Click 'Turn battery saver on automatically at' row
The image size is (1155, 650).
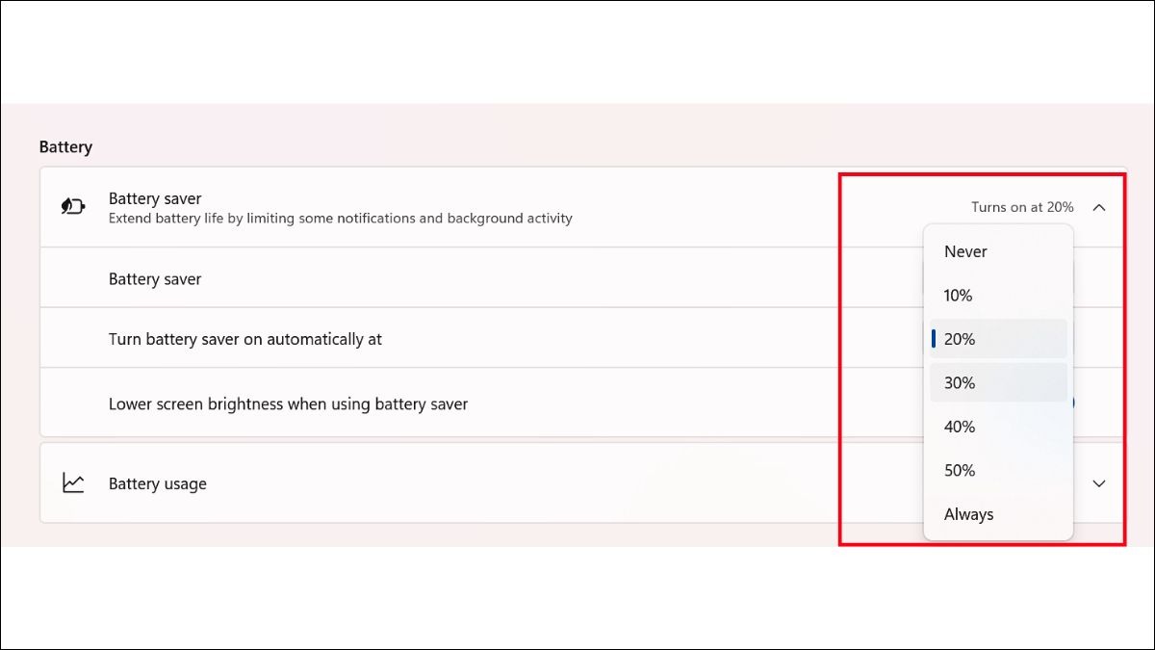click(x=245, y=339)
